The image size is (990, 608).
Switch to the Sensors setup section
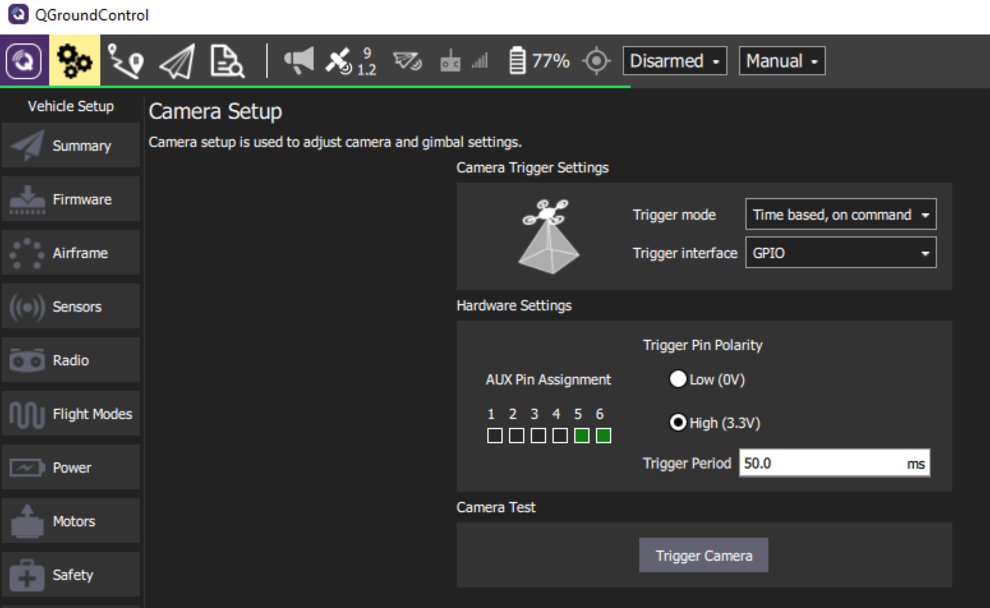(70, 306)
